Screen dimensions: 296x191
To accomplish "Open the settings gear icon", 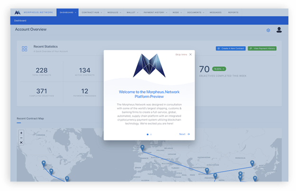I will pos(268,30).
